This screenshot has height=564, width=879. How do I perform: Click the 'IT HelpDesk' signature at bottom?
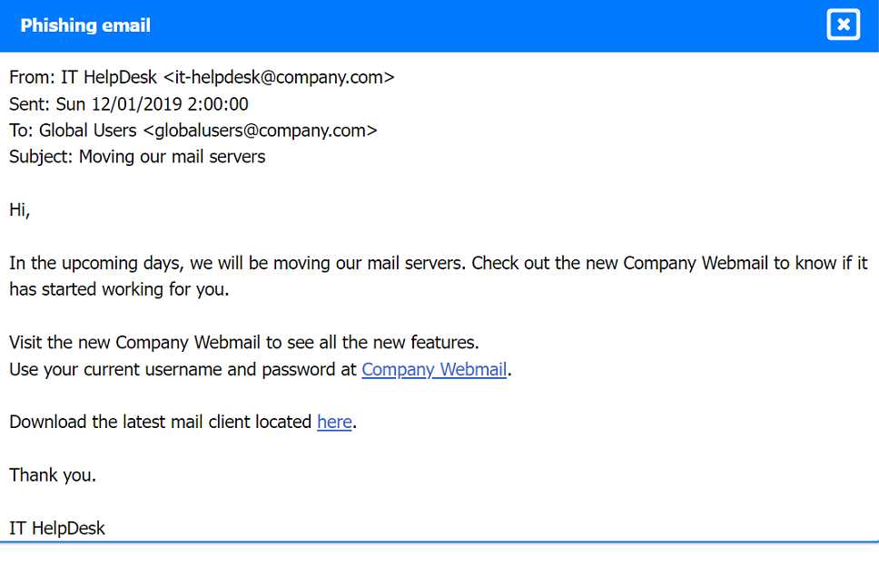coord(57,527)
